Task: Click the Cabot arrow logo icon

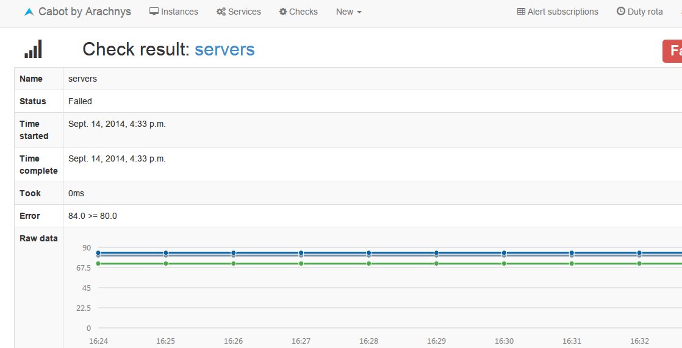Action: (x=29, y=12)
